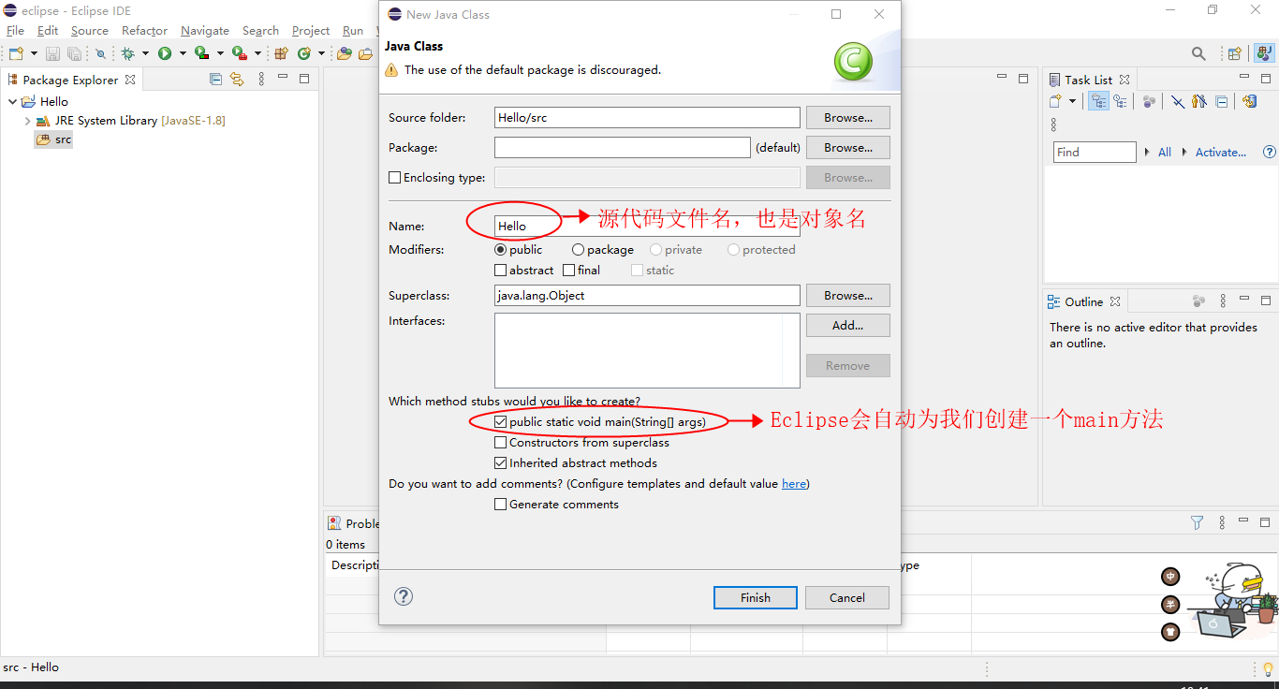Click Collapse All in Package Explorer
The image size is (1279, 689).
(216, 79)
